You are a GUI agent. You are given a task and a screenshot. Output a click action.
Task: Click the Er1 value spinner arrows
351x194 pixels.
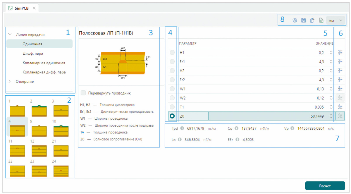(331, 61)
